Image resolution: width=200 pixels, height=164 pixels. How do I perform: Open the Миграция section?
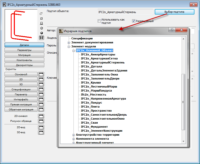click(24, 55)
